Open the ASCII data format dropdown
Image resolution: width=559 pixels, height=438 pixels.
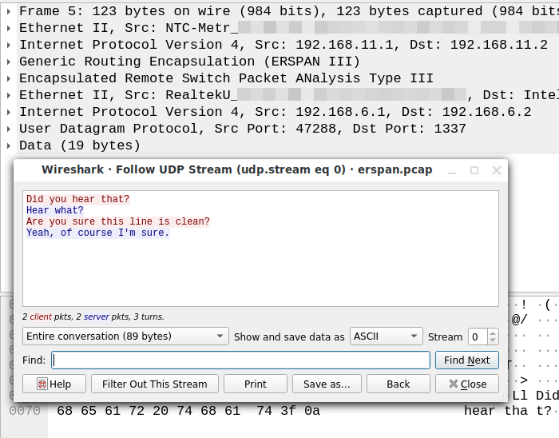click(387, 336)
